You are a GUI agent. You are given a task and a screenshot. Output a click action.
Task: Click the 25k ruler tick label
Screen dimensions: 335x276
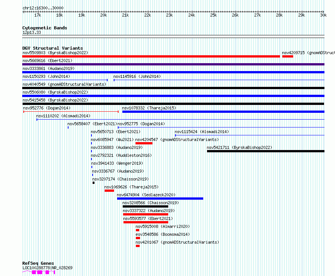pos(213,15)
